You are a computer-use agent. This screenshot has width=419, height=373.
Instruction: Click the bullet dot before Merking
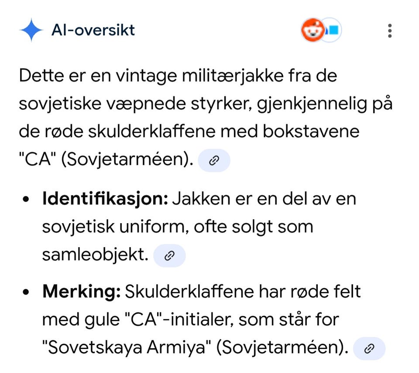point(27,292)
